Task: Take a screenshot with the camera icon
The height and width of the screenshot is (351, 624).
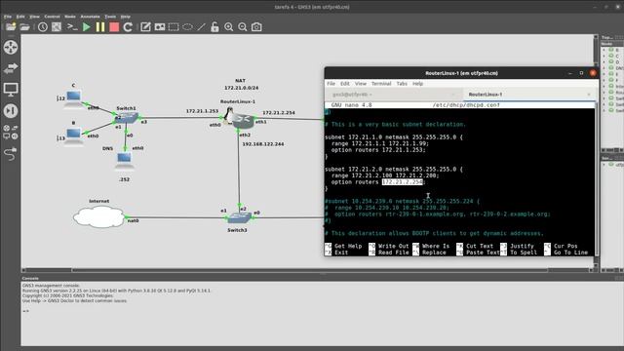Action: (256, 26)
